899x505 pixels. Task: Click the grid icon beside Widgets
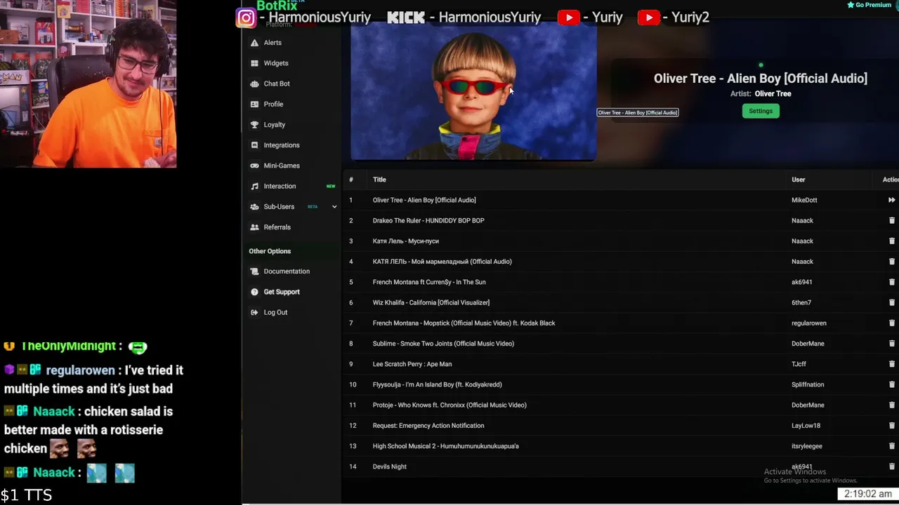click(254, 63)
